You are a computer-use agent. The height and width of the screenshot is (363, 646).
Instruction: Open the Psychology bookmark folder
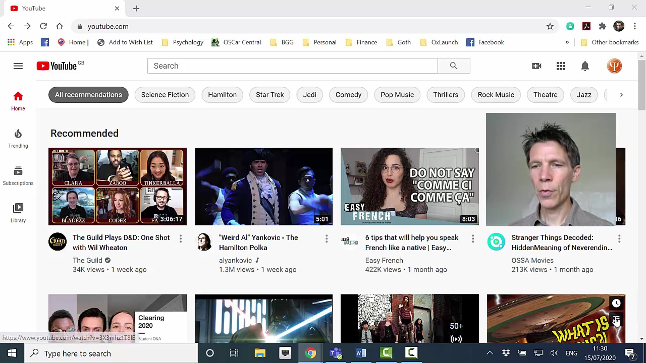click(x=183, y=42)
